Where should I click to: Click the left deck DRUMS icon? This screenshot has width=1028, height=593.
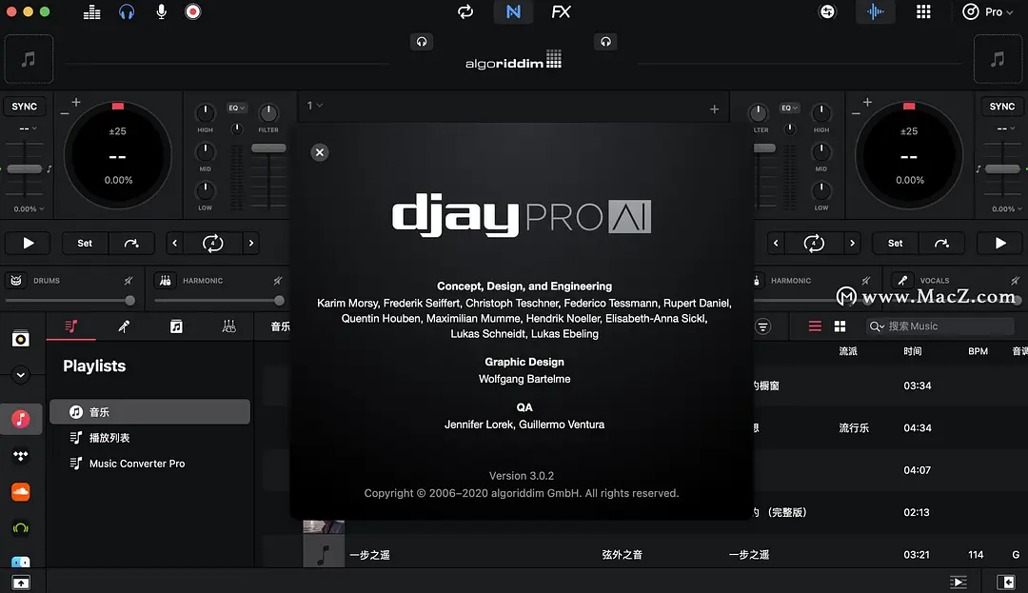16,281
